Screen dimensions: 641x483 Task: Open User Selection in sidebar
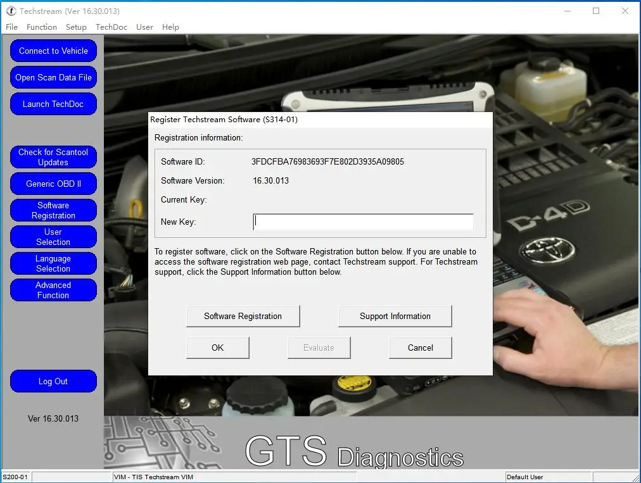(x=54, y=237)
